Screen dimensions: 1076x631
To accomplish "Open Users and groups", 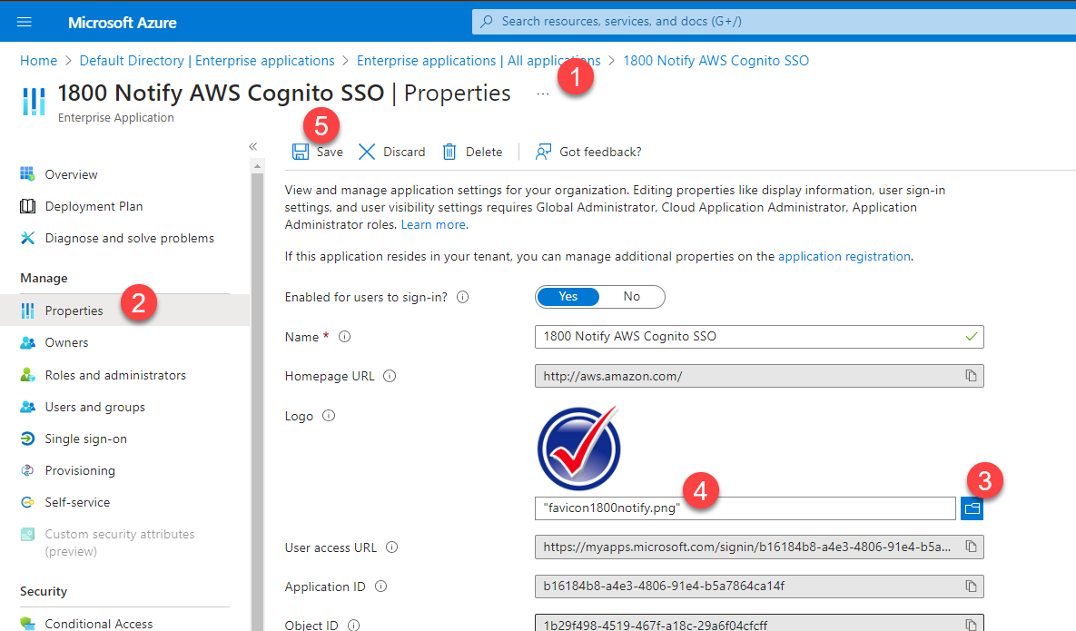I will [x=94, y=407].
